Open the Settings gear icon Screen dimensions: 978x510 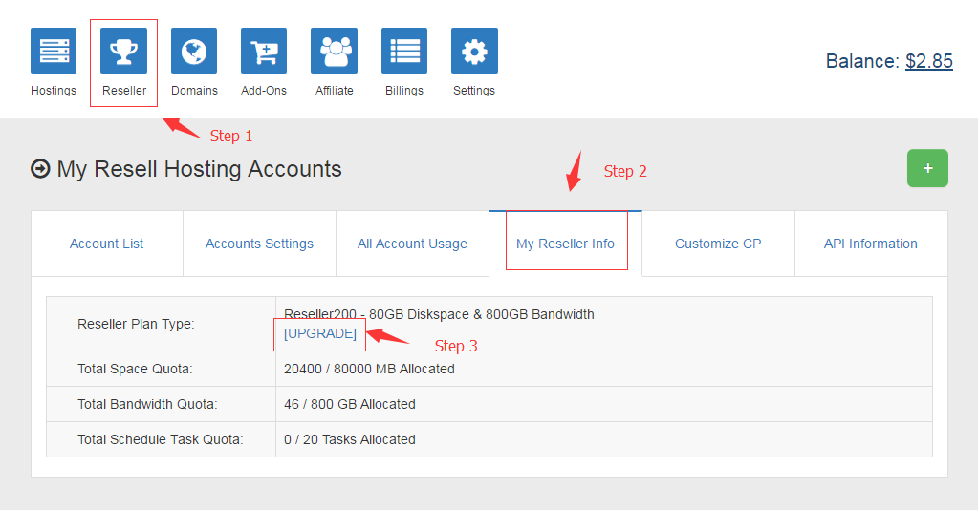pos(474,51)
